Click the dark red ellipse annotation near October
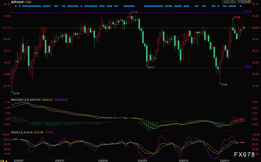 point(184,35)
